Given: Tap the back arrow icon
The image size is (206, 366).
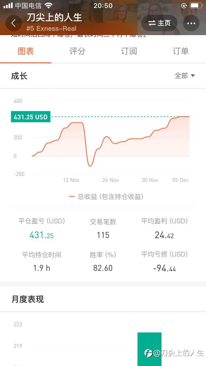Looking at the screenshot, I should (x=13, y=23).
